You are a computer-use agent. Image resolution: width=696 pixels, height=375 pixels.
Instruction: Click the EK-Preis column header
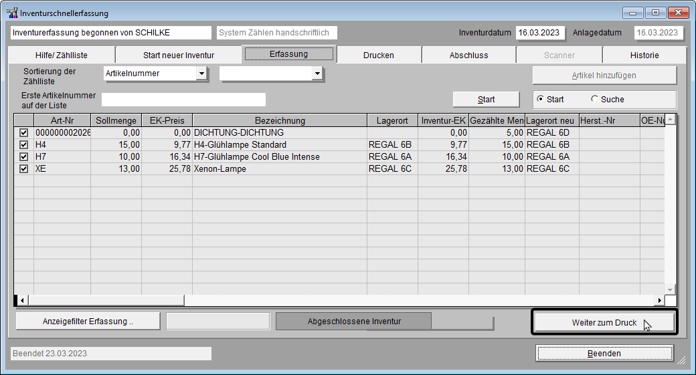[167, 120]
